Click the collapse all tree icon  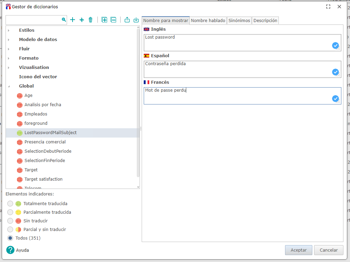(x=113, y=20)
